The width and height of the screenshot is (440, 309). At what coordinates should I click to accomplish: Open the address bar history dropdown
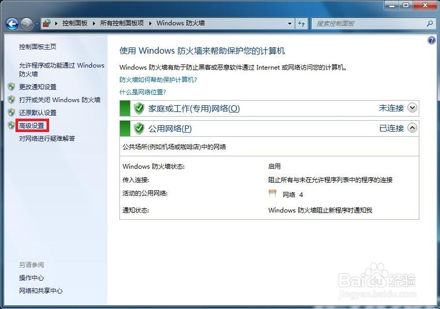tap(290, 24)
